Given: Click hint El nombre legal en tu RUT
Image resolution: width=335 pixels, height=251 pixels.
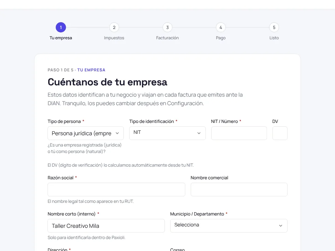Looking at the screenshot, I should click(91, 201).
